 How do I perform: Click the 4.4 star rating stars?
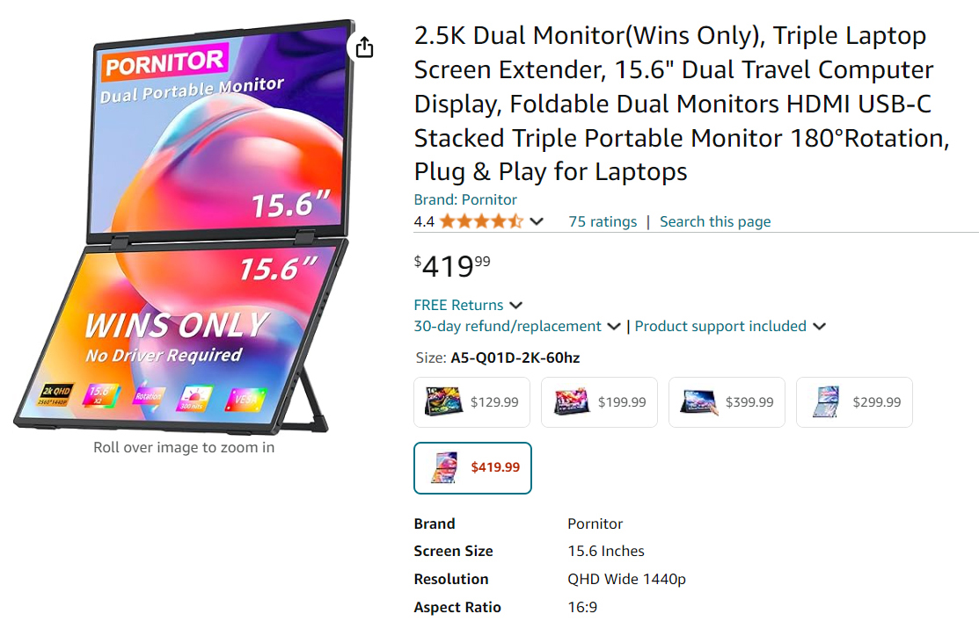(x=481, y=221)
